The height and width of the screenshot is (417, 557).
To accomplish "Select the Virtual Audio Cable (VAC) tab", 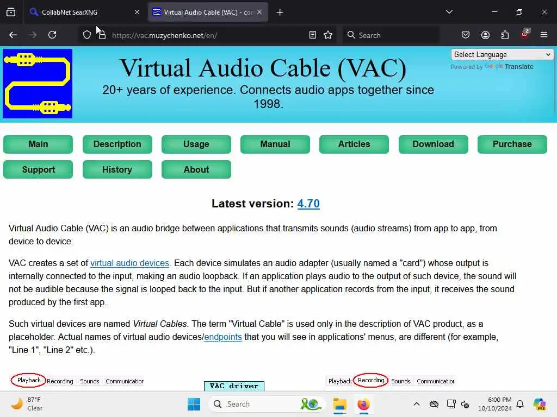I will click(208, 12).
